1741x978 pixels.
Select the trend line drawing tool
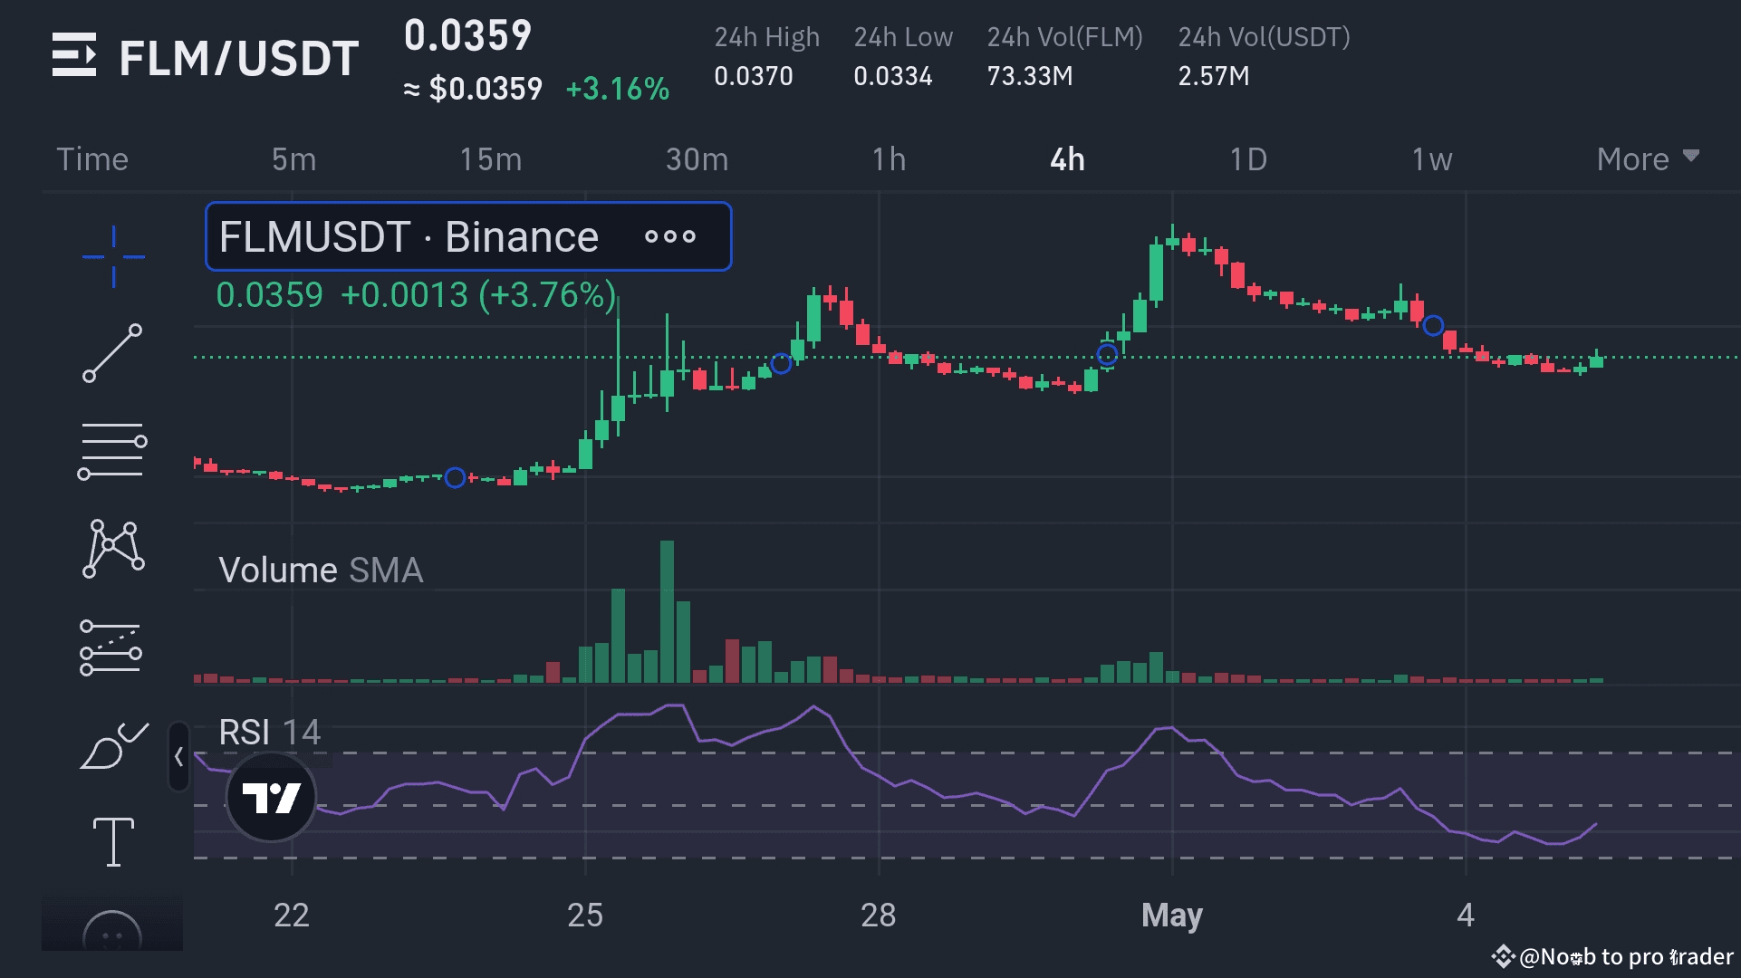[113, 353]
